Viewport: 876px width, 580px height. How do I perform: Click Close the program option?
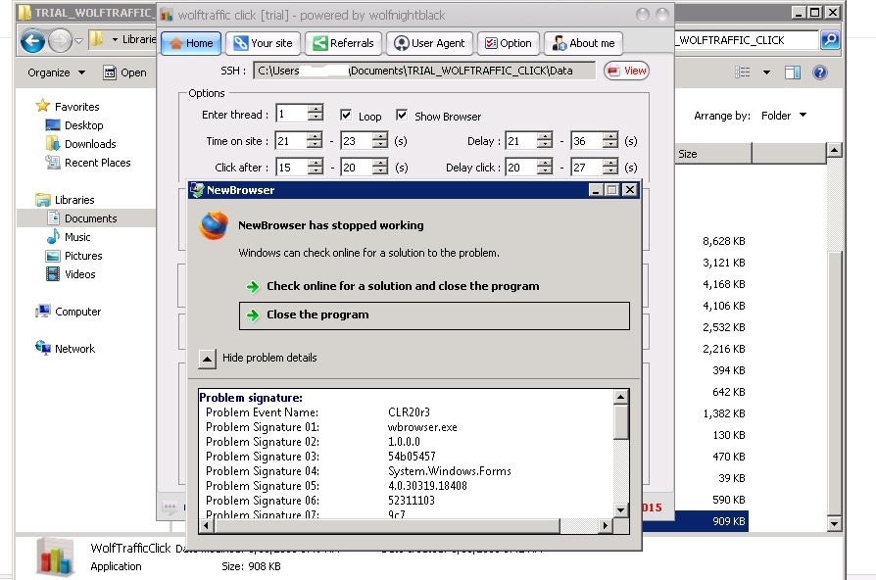click(434, 315)
